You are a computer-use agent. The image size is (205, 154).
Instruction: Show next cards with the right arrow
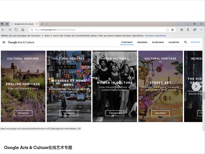pos(196,86)
